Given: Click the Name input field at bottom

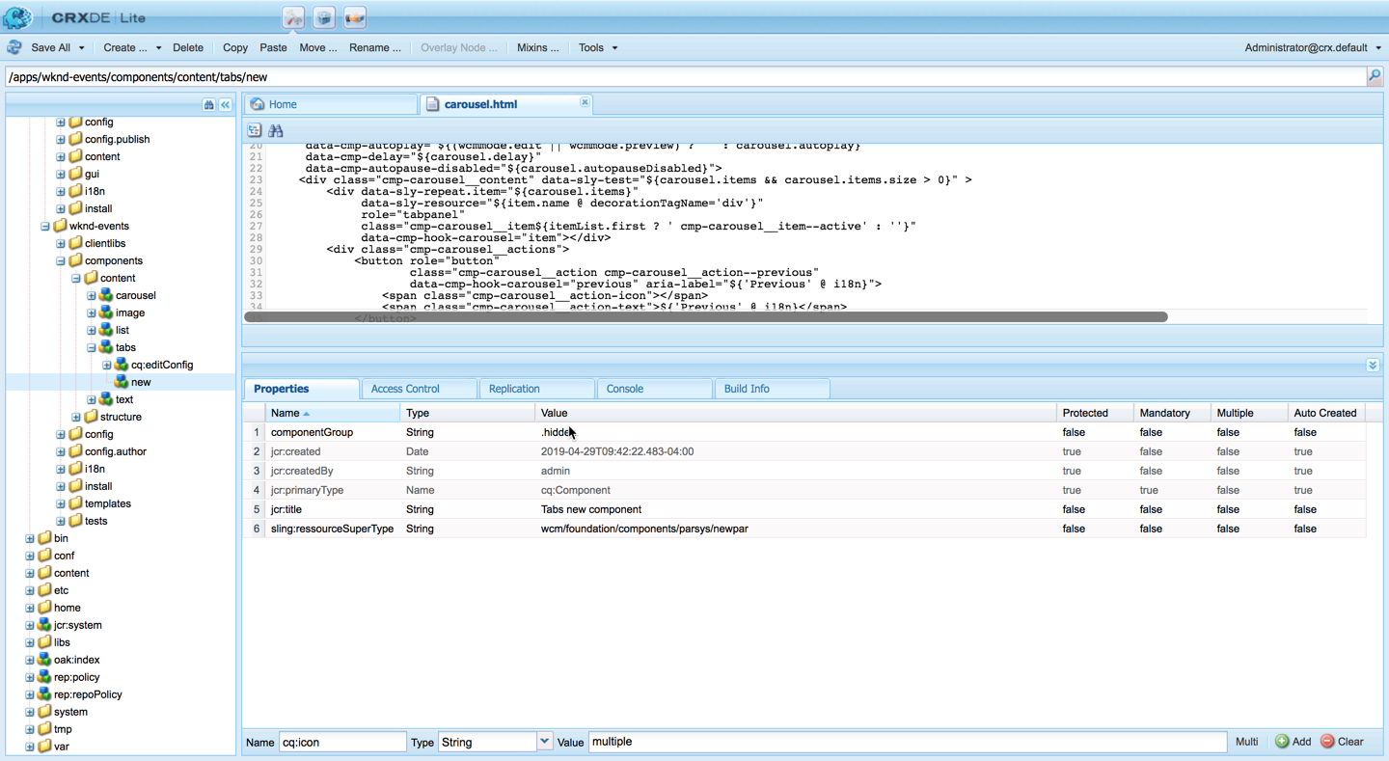Looking at the screenshot, I should (x=342, y=741).
